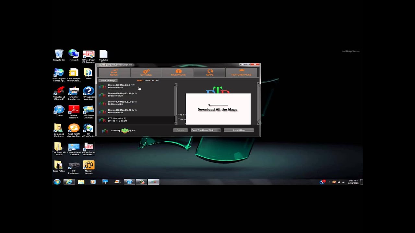Viewport: 415px width, 233px height.
Task: Select WildTangent Games App icon
Action: pos(59,75)
